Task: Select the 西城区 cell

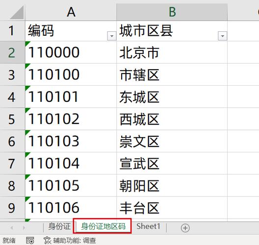Action: click(172, 119)
